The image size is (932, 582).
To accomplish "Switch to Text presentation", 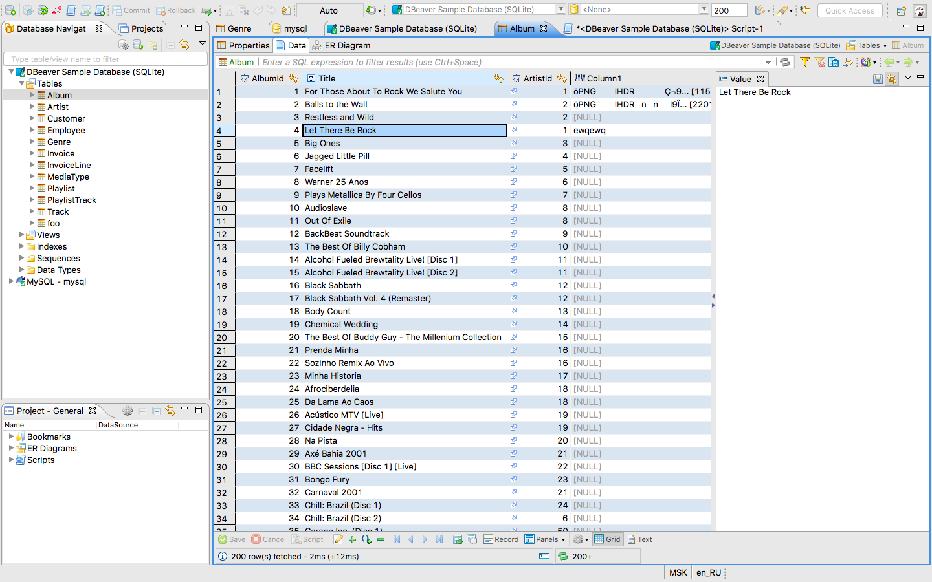I will [639, 539].
